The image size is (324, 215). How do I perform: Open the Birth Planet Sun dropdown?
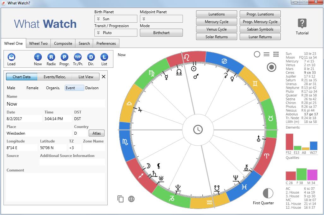tap(116, 19)
